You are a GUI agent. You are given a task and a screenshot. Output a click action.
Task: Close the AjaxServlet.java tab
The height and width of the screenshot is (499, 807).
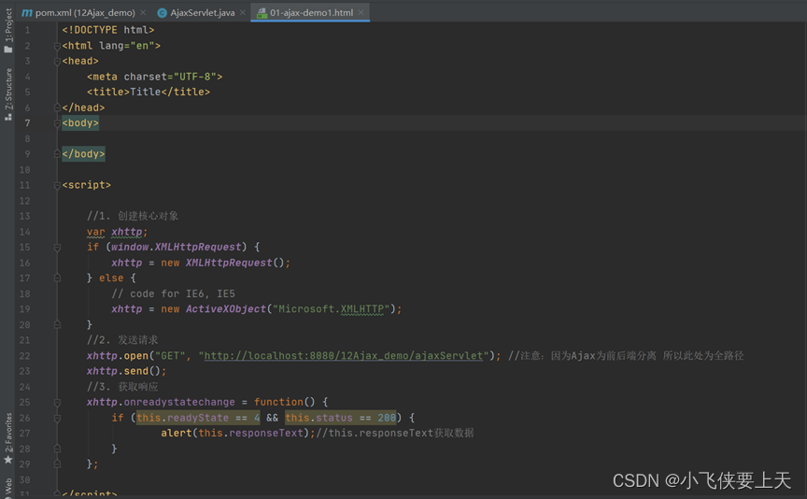tap(243, 13)
